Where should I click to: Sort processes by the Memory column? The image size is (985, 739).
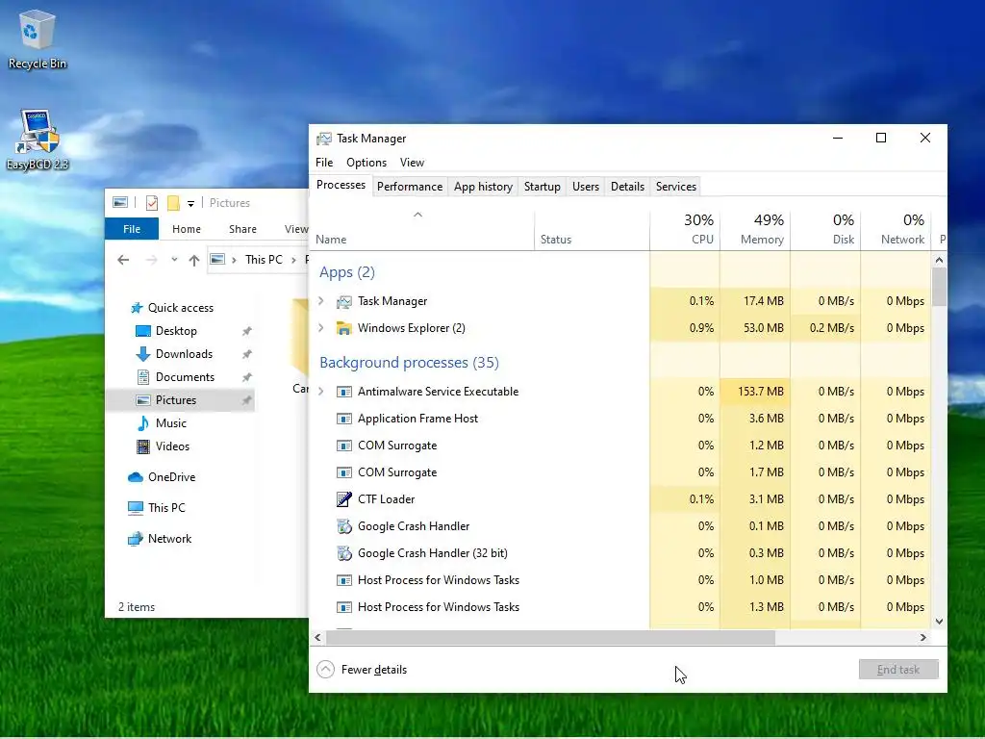coord(755,229)
